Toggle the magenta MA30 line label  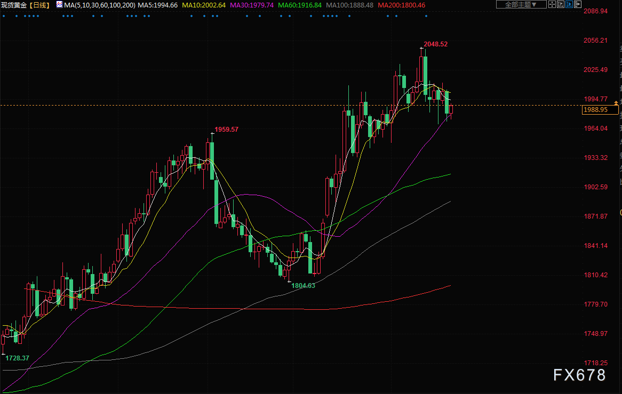[x=251, y=5]
